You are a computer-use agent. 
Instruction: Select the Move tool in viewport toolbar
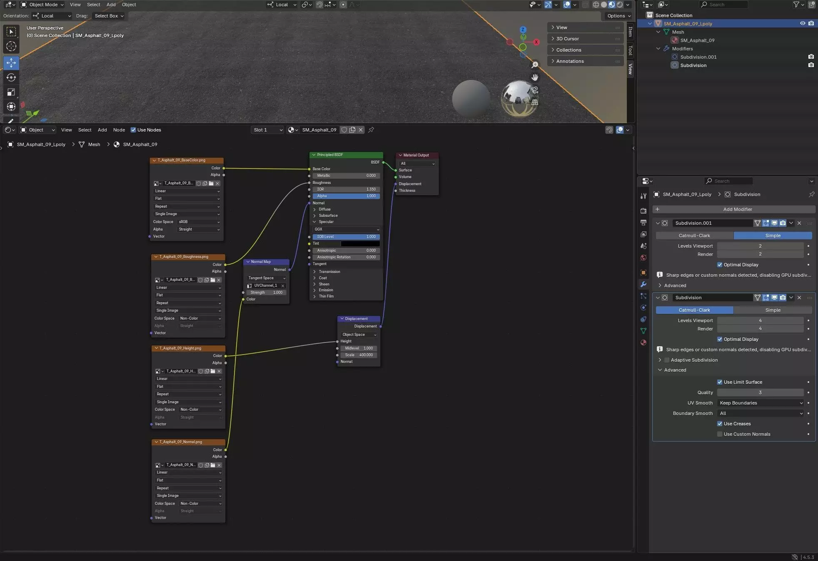11,63
